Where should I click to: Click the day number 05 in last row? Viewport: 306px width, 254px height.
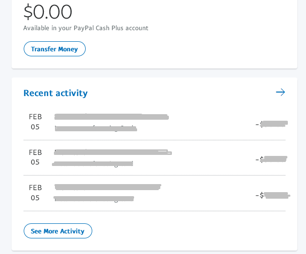pos(35,198)
